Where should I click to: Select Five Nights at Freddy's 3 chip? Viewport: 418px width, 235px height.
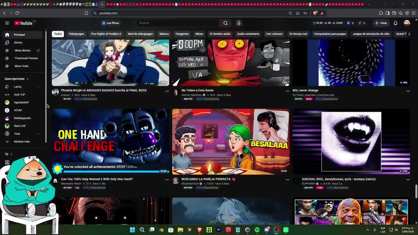click(106, 34)
